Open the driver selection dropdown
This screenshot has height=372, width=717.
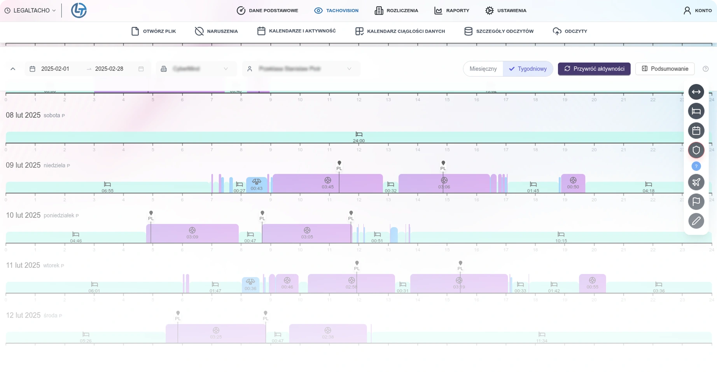point(301,69)
